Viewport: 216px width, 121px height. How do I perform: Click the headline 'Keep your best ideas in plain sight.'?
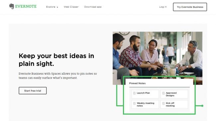coord(56,60)
